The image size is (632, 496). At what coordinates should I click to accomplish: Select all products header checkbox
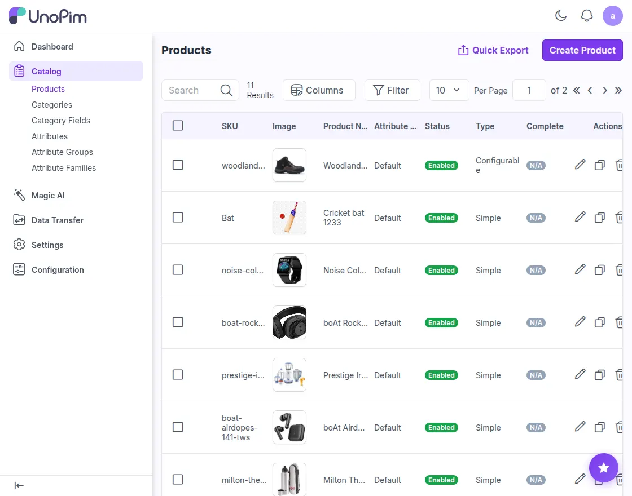tap(178, 126)
